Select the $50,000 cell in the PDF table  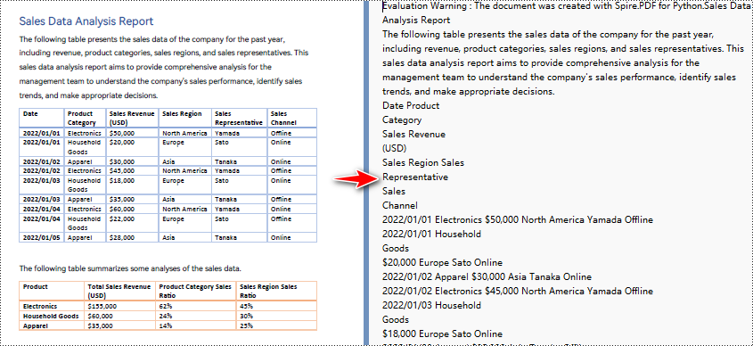click(x=132, y=133)
